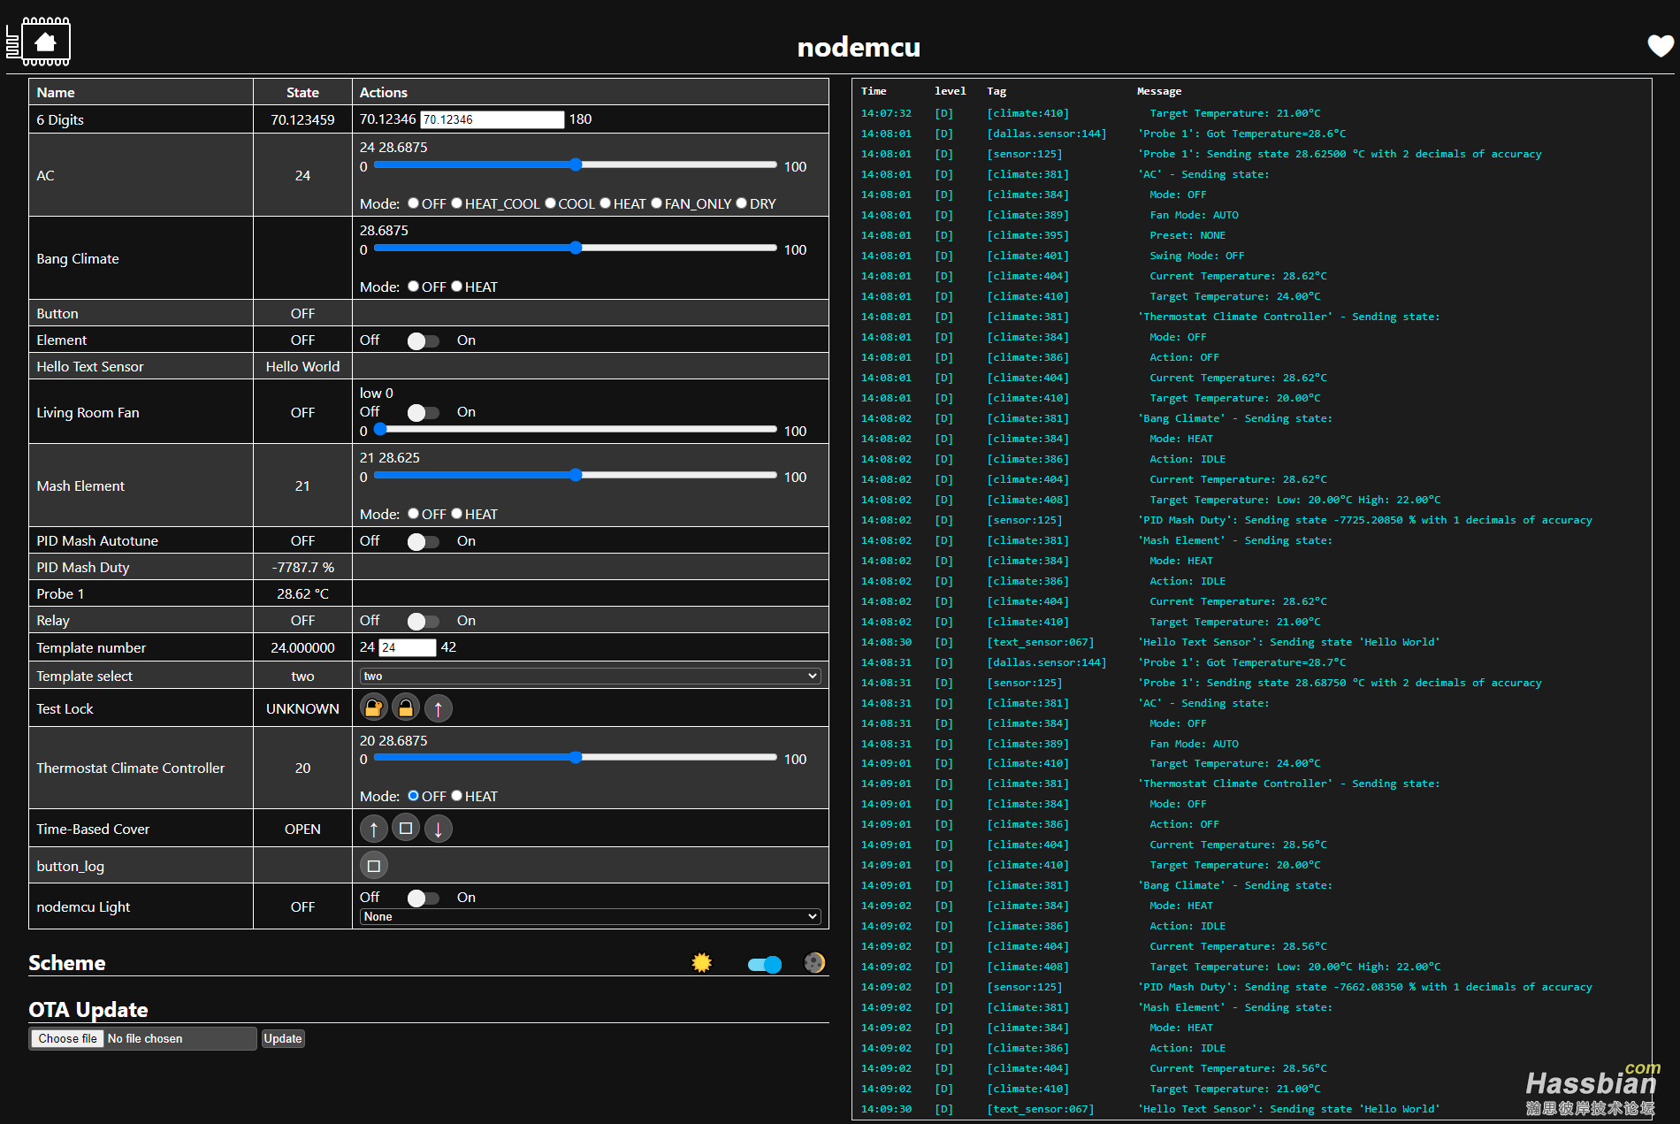Viewport: 1680px width, 1124px height.
Task: Enable the PID Mash Autotune toggle
Action: coord(423,542)
